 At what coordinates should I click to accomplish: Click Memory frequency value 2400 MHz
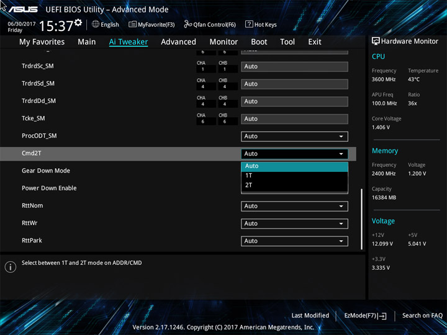click(x=384, y=174)
